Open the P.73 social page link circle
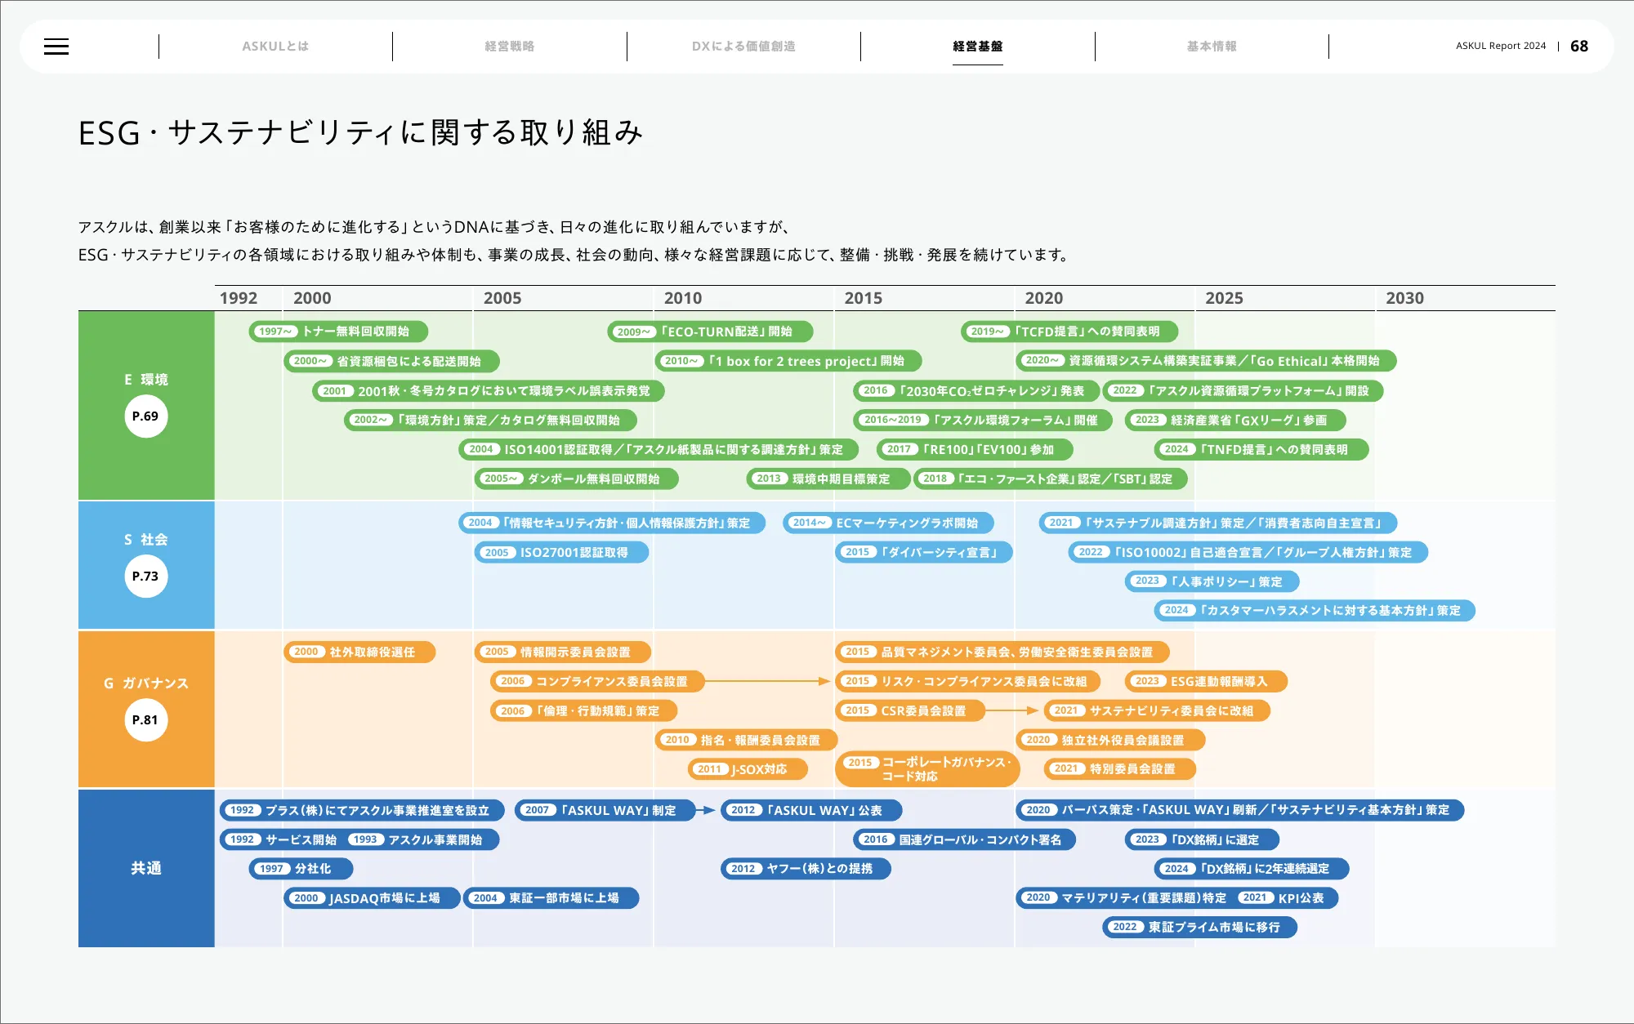The image size is (1634, 1024). click(145, 577)
